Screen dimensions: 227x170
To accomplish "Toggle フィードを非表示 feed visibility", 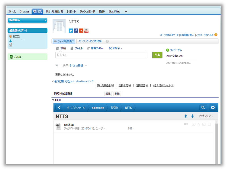I will (x=64, y=41).
